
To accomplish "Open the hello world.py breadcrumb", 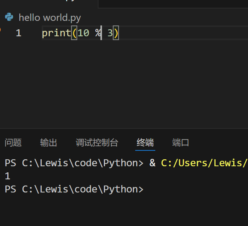I will [x=50, y=17].
